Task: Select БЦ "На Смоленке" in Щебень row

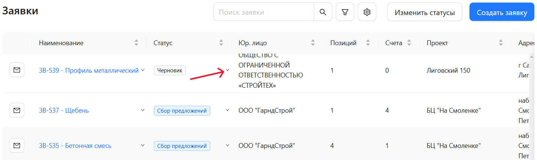Action: (x=454, y=110)
